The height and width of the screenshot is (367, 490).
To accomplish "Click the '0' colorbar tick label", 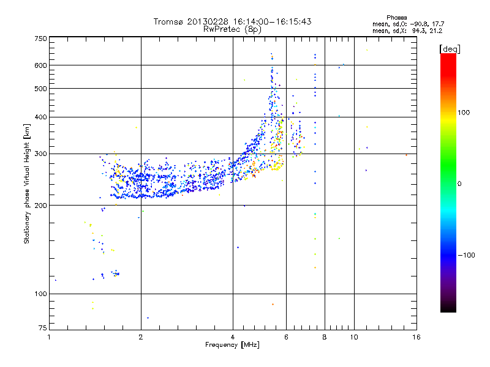I will pyautogui.click(x=459, y=184).
